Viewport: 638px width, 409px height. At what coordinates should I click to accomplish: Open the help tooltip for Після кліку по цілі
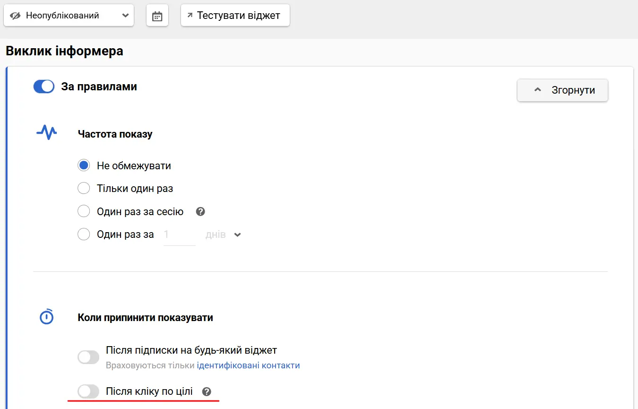click(207, 391)
